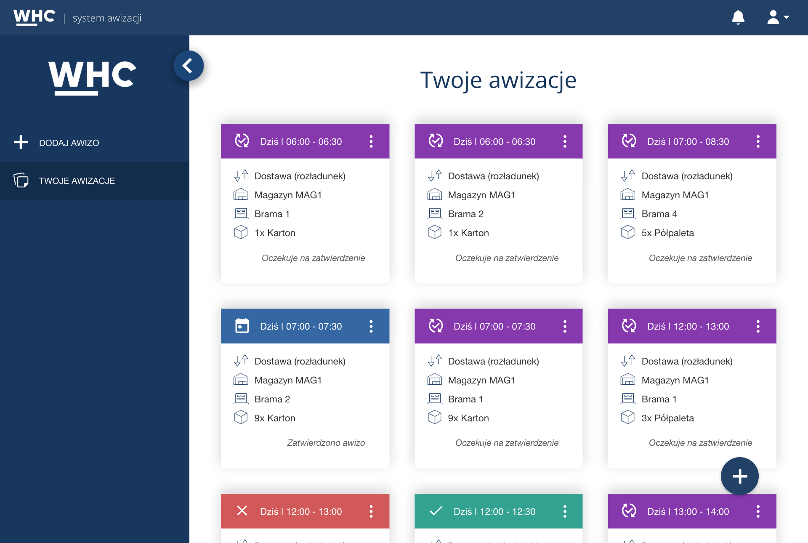Viewport: 808px width, 543px height.
Task: Click the delivery arrows icon on the blue card
Action: pyautogui.click(x=241, y=360)
